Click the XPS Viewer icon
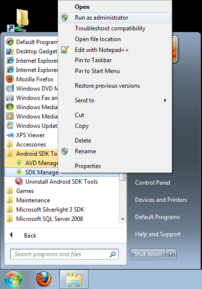This screenshot has width=202, height=289. pos(10,135)
